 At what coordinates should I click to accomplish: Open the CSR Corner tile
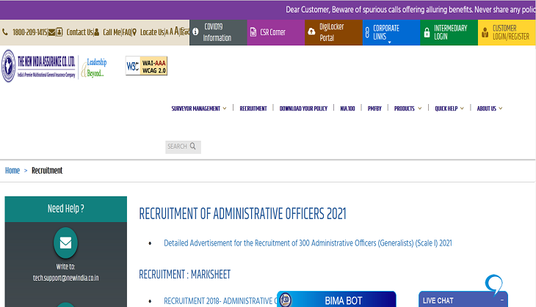coord(276,32)
